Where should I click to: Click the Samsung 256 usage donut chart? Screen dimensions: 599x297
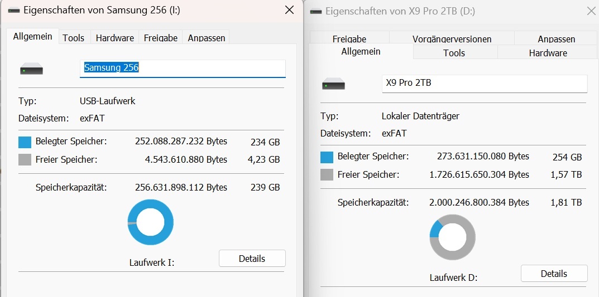[x=150, y=222]
